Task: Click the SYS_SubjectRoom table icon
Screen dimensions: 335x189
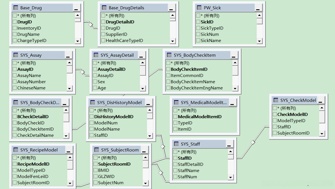Action: (x=97, y=150)
